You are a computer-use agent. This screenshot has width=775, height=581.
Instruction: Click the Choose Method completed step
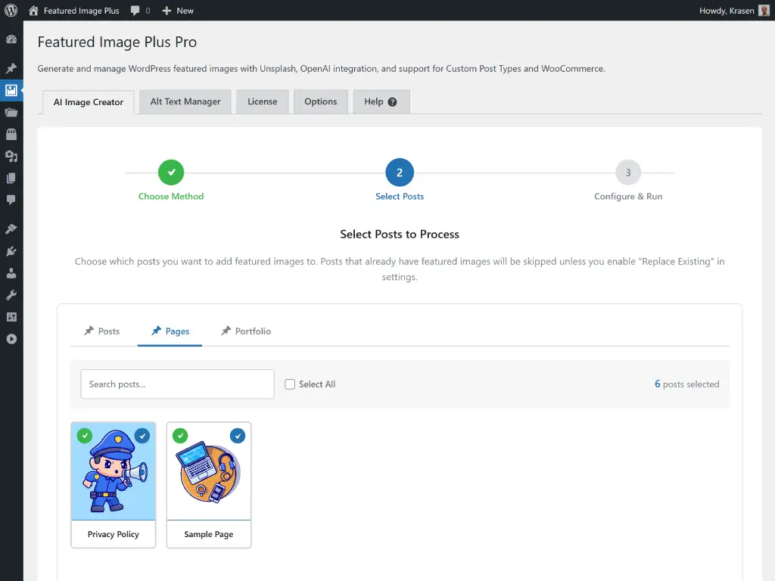[x=170, y=172]
